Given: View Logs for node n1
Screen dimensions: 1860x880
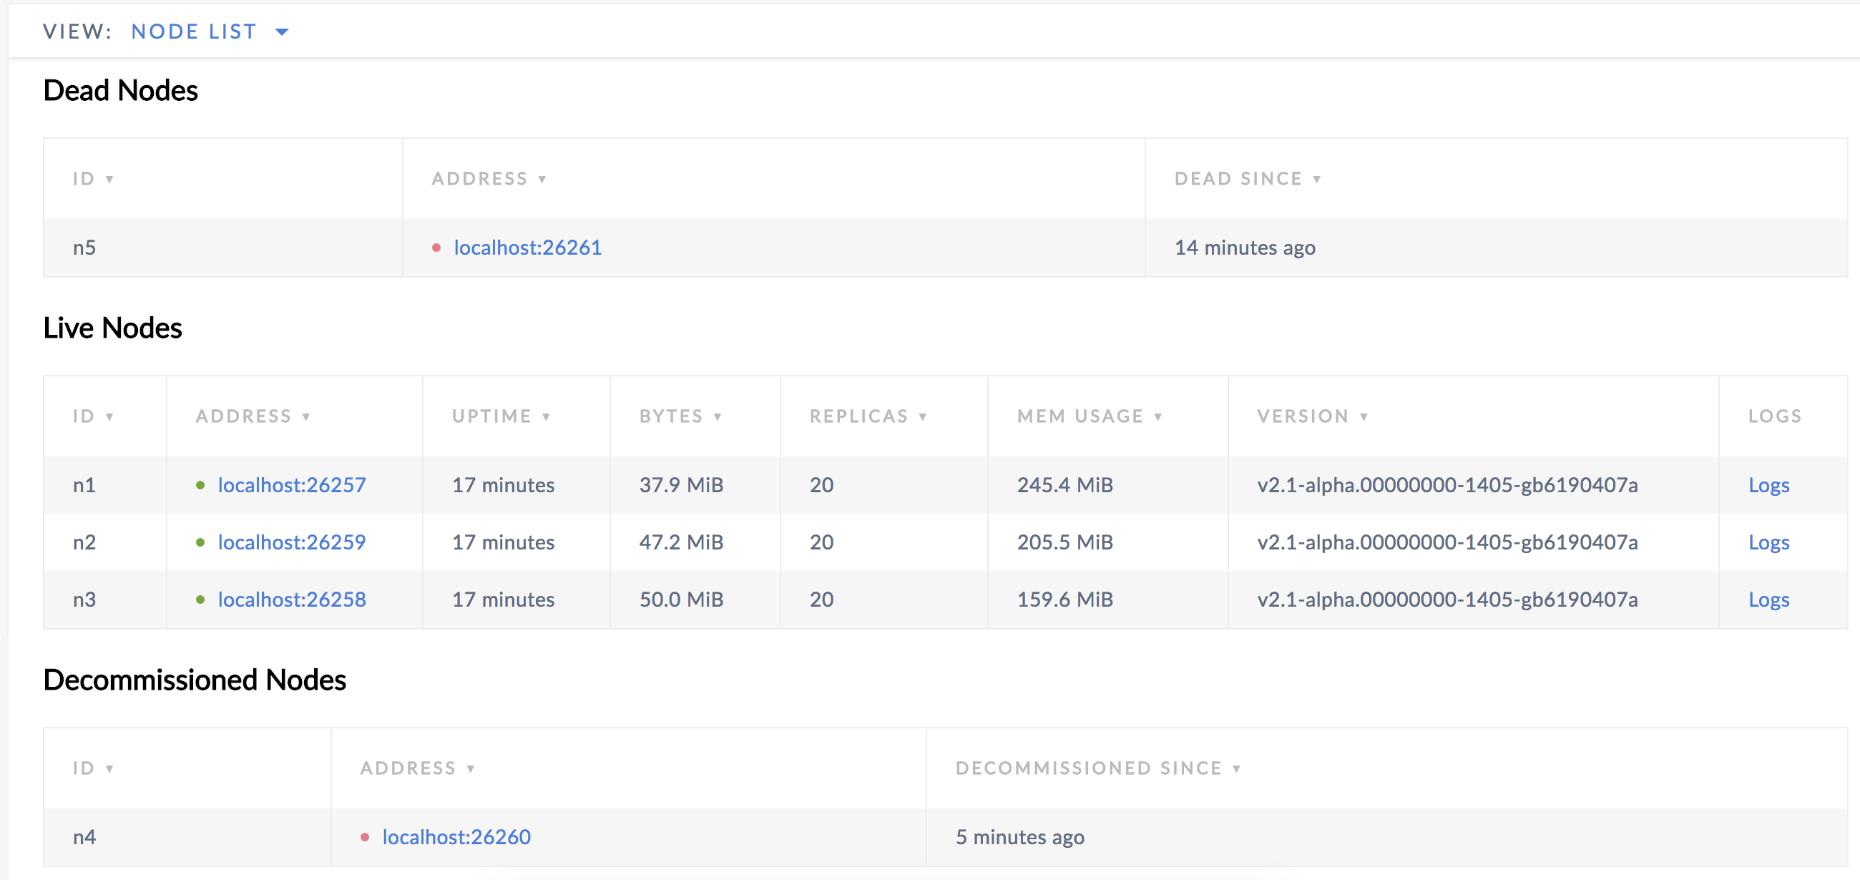Looking at the screenshot, I should 1769,484.
